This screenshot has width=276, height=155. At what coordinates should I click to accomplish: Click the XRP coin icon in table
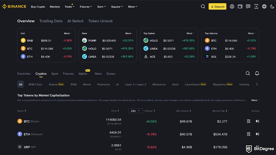20,147
